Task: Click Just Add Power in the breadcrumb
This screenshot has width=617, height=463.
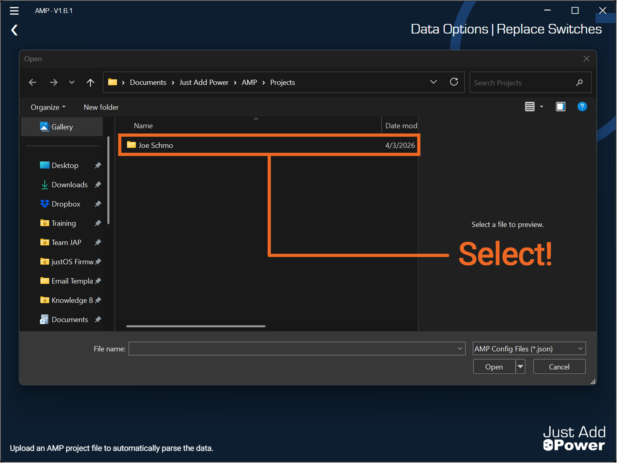Action: (x=204, y=82)
